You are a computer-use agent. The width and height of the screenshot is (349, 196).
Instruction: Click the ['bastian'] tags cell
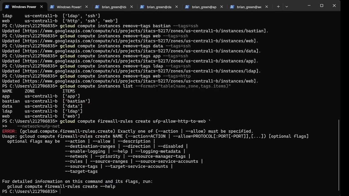pos(76,101)
